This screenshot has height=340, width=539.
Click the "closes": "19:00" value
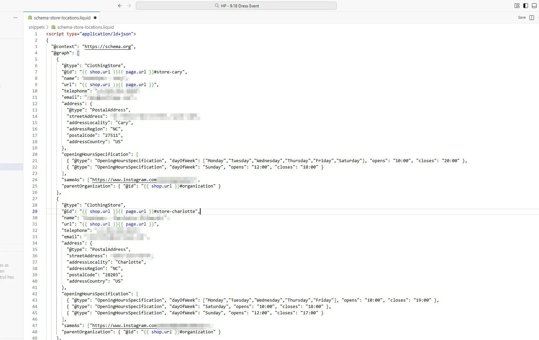(422, 300)
